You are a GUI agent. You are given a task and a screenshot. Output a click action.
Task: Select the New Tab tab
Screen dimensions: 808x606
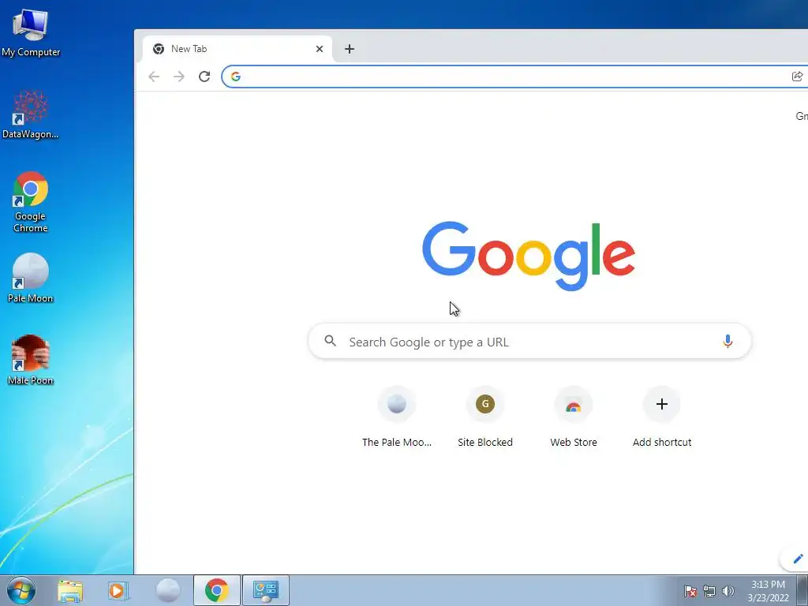(x=237, y=49)
